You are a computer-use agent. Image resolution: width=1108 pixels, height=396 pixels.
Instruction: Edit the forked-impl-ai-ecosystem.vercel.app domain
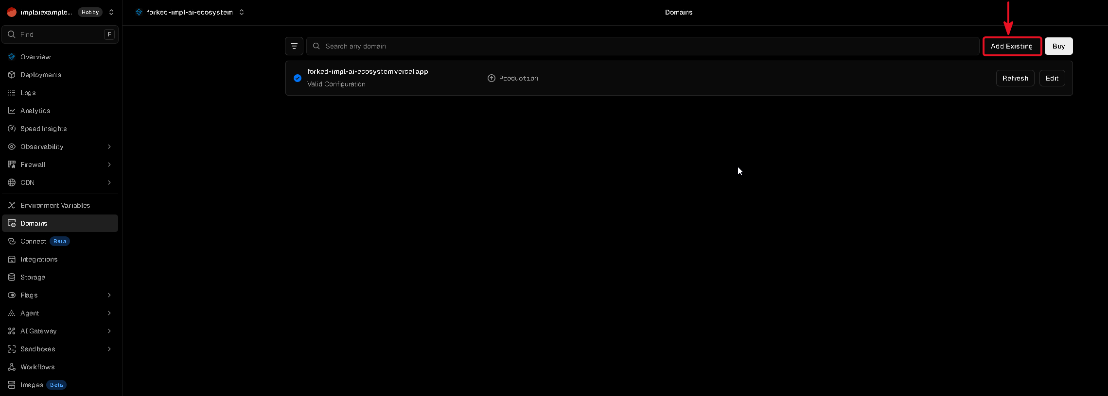pyautogui.click(x=1052, y=78)
